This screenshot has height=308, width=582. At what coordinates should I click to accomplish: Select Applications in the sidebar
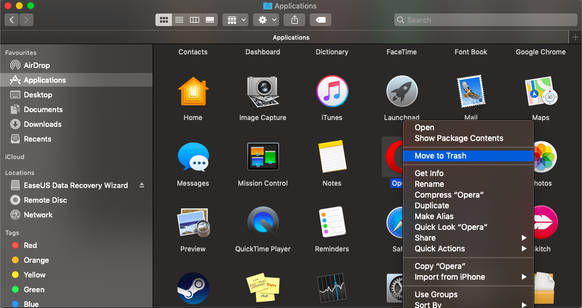(76, 80)
